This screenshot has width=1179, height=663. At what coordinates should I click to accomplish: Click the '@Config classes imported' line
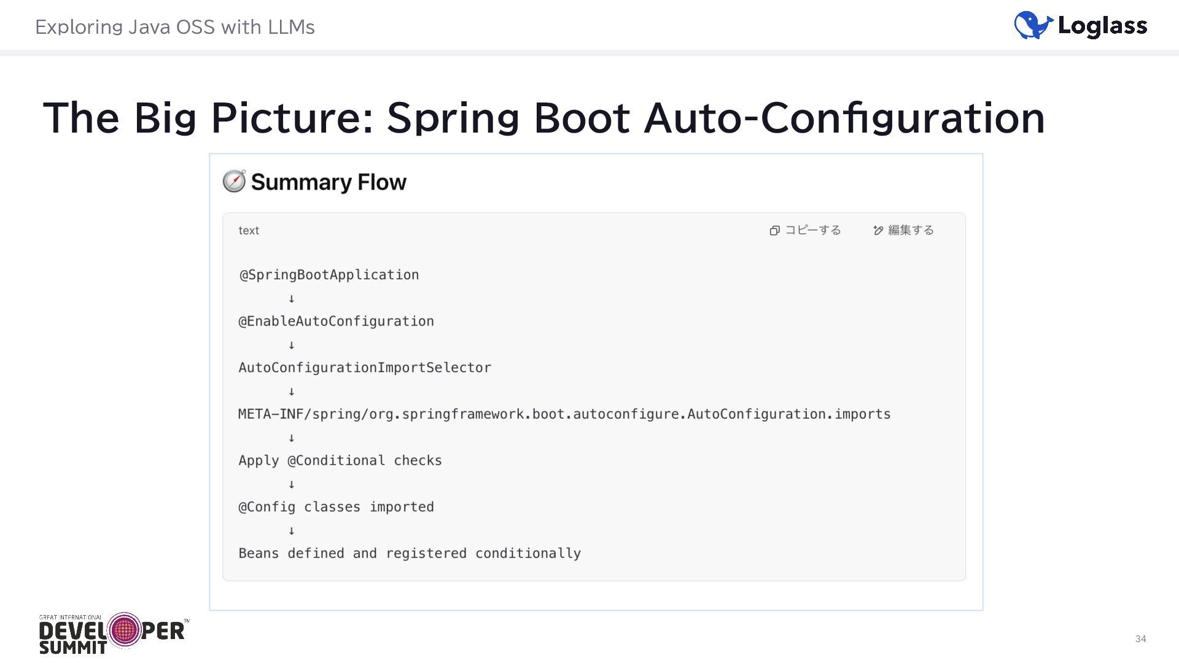(336, 507)
